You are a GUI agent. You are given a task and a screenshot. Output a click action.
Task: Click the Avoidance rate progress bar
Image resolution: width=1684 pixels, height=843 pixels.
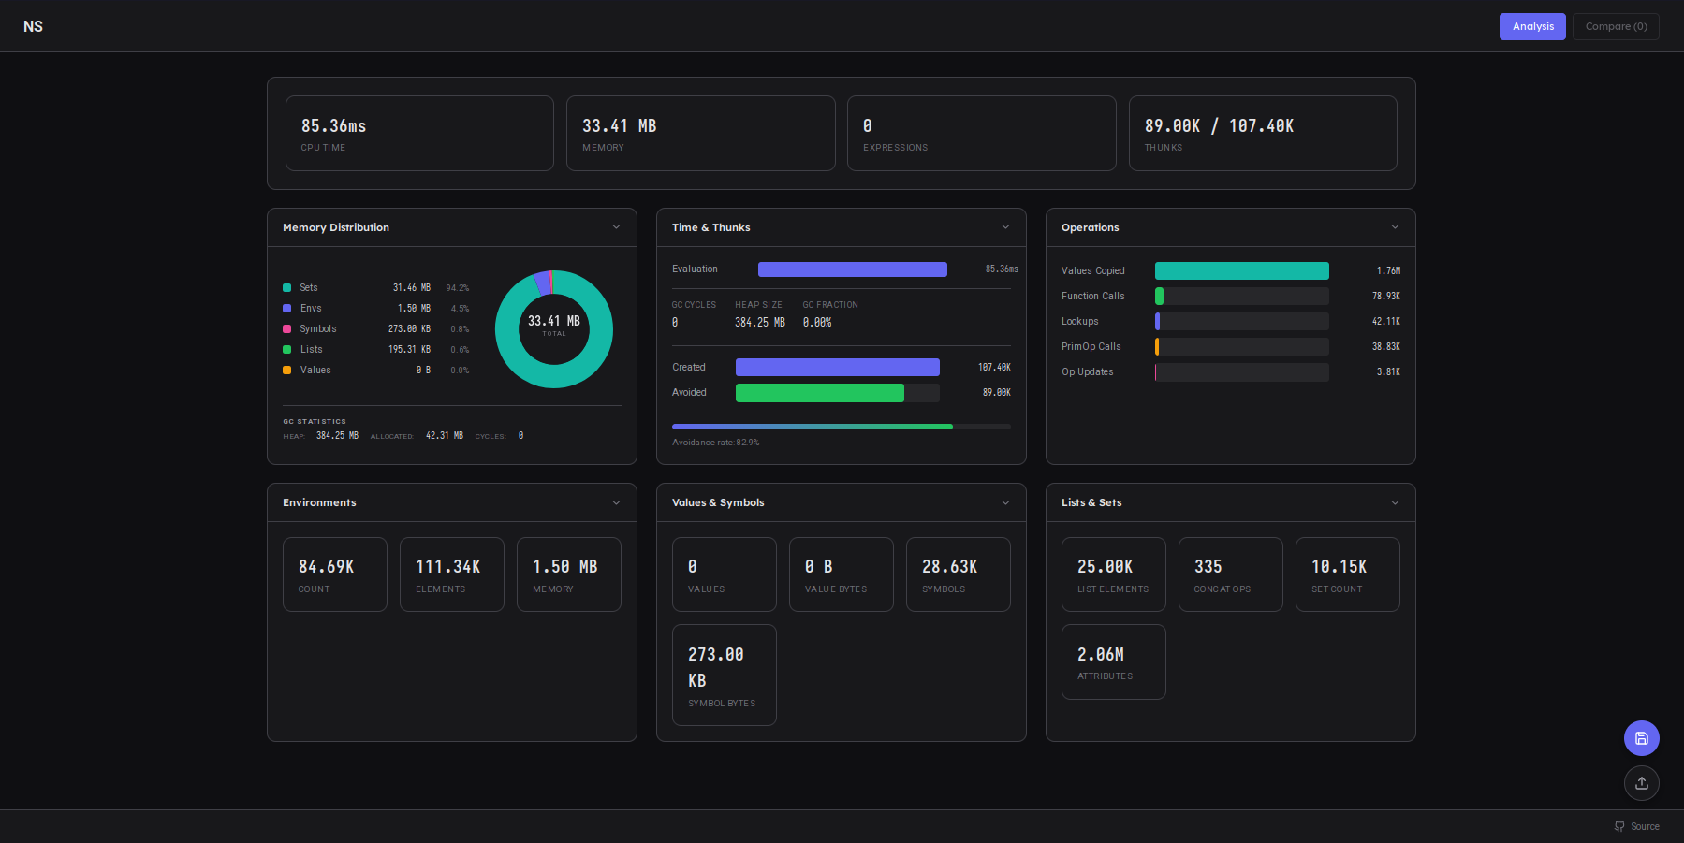pos(841,427)
